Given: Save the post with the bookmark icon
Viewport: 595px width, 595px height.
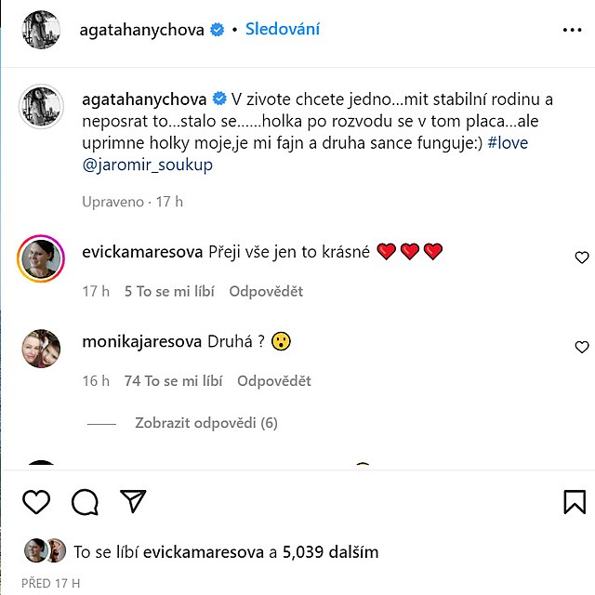Looking at the screenshot, I should click(575, 502).
